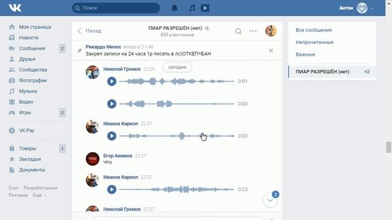This screenshot has height=220, width=392.
Task: Play the 0:01 voice message
Action: tap(111, 81)
